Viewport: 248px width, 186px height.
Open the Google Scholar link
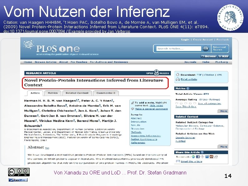(185, 138)
